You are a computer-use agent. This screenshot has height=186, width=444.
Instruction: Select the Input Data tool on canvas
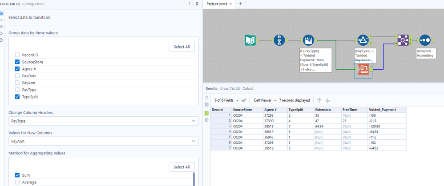[250, 40]
